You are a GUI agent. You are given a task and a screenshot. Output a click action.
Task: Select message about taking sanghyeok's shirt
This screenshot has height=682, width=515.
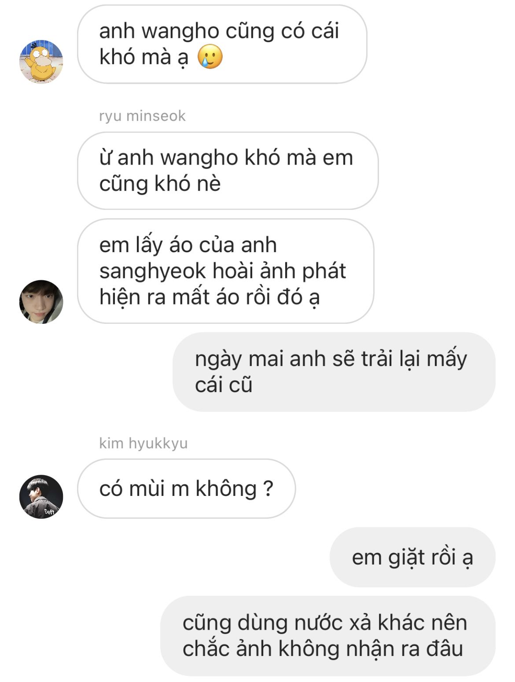pos(225,271)
